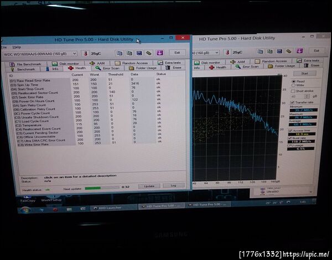Switch to Benchmark tab in left window

tap(22, 69)
